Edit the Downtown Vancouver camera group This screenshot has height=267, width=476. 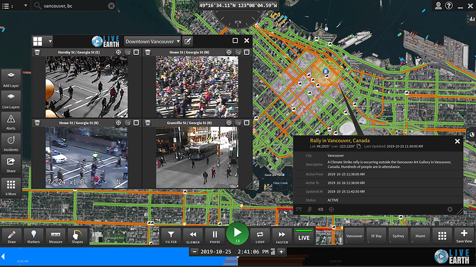[x=187, y=41]
